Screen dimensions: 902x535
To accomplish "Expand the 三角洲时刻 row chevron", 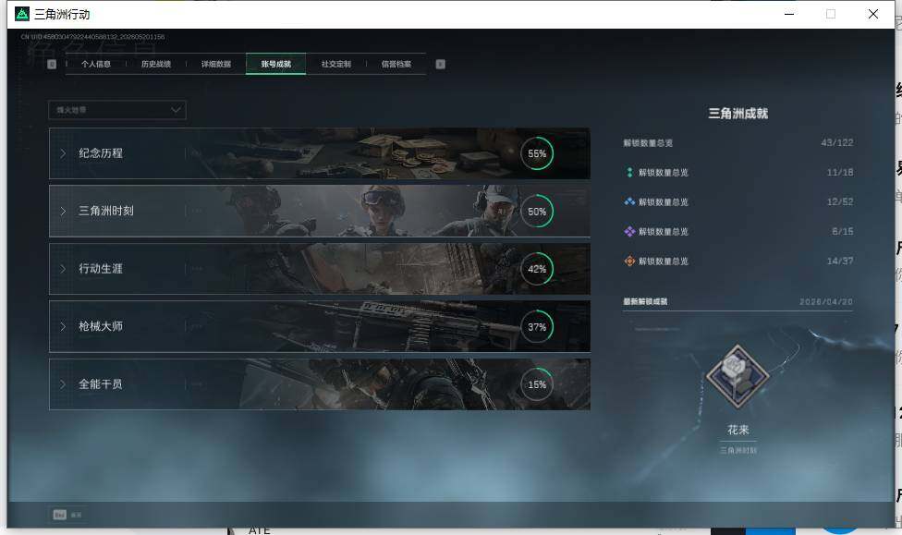I will pos(63,211).
